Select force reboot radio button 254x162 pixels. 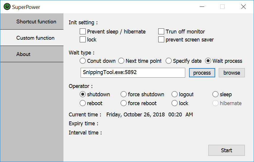(x=124, y=103)
